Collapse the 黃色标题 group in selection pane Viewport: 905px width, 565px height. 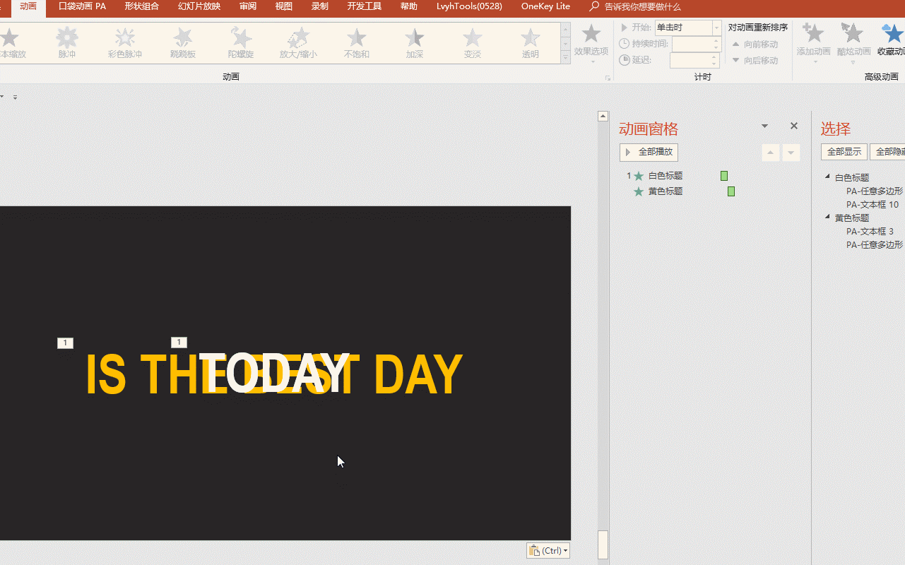point(828,218)
